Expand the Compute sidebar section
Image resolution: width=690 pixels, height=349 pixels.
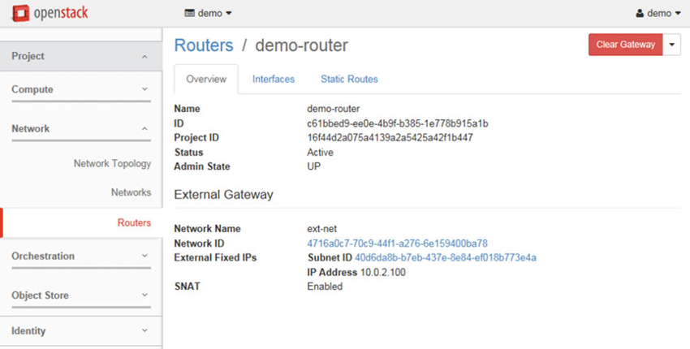(81, 89)
